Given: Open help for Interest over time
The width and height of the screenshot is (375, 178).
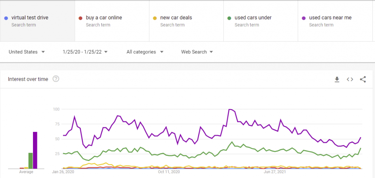Looking at the screenshot, I should [x=56, y=79].
